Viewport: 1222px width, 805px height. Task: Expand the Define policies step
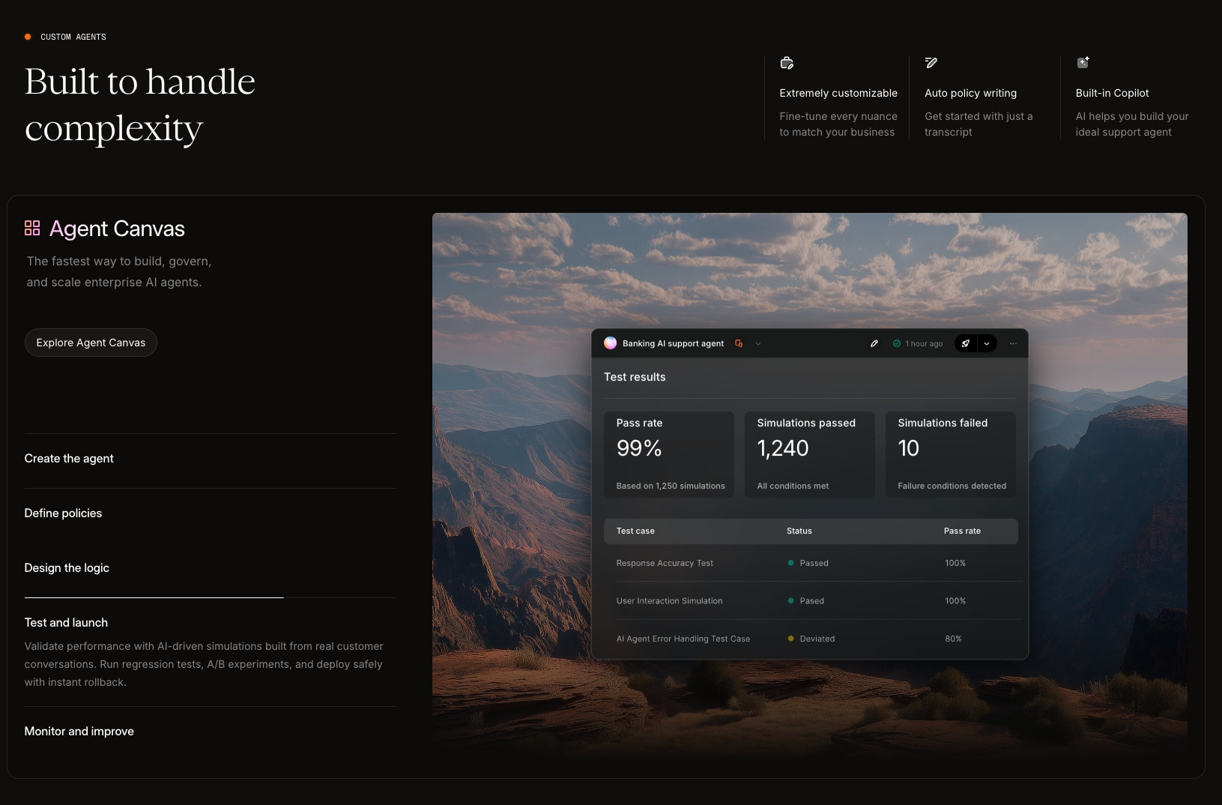click(211, 513)
